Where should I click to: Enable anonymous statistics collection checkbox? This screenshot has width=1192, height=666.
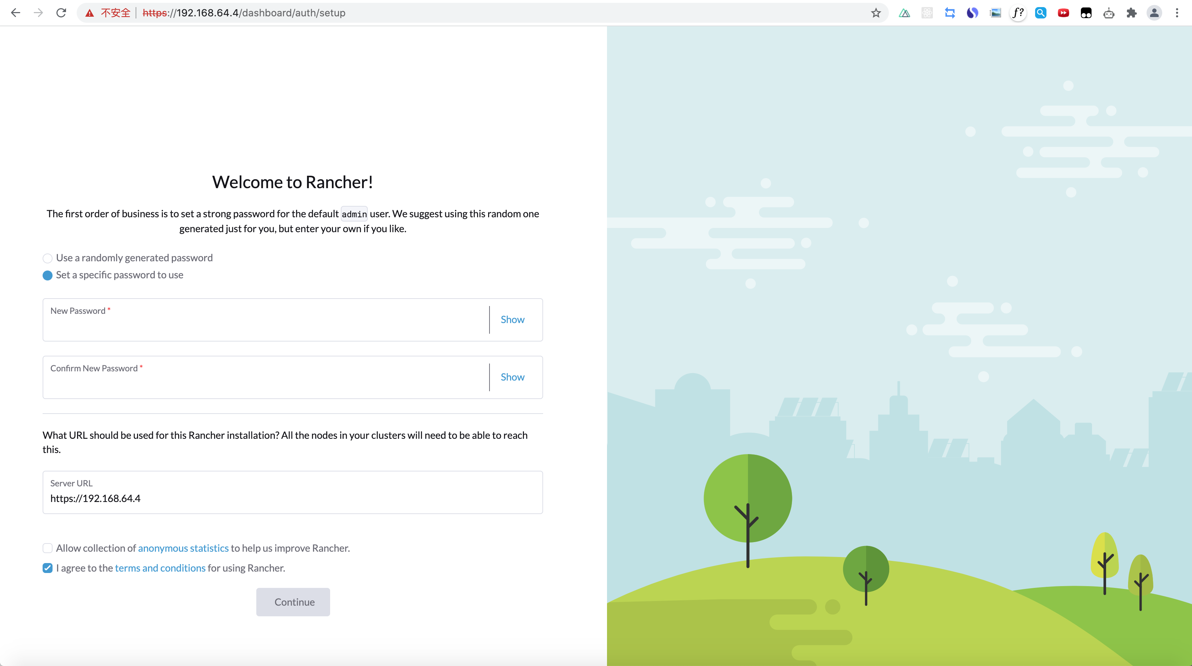tap(47, 548)
